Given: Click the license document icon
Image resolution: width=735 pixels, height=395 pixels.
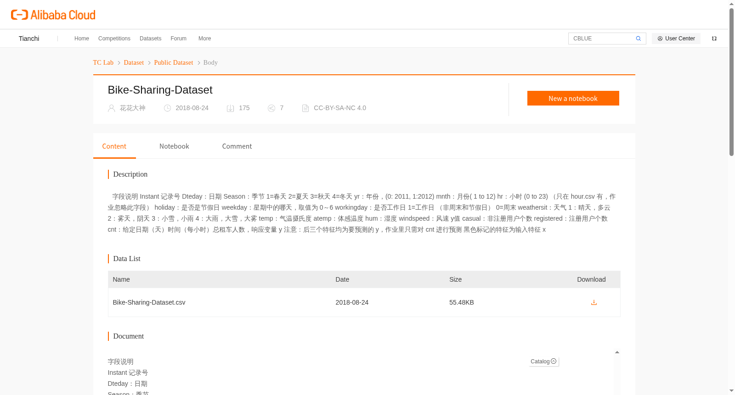Looking at the screenshot, I should (x=305, y=108).
